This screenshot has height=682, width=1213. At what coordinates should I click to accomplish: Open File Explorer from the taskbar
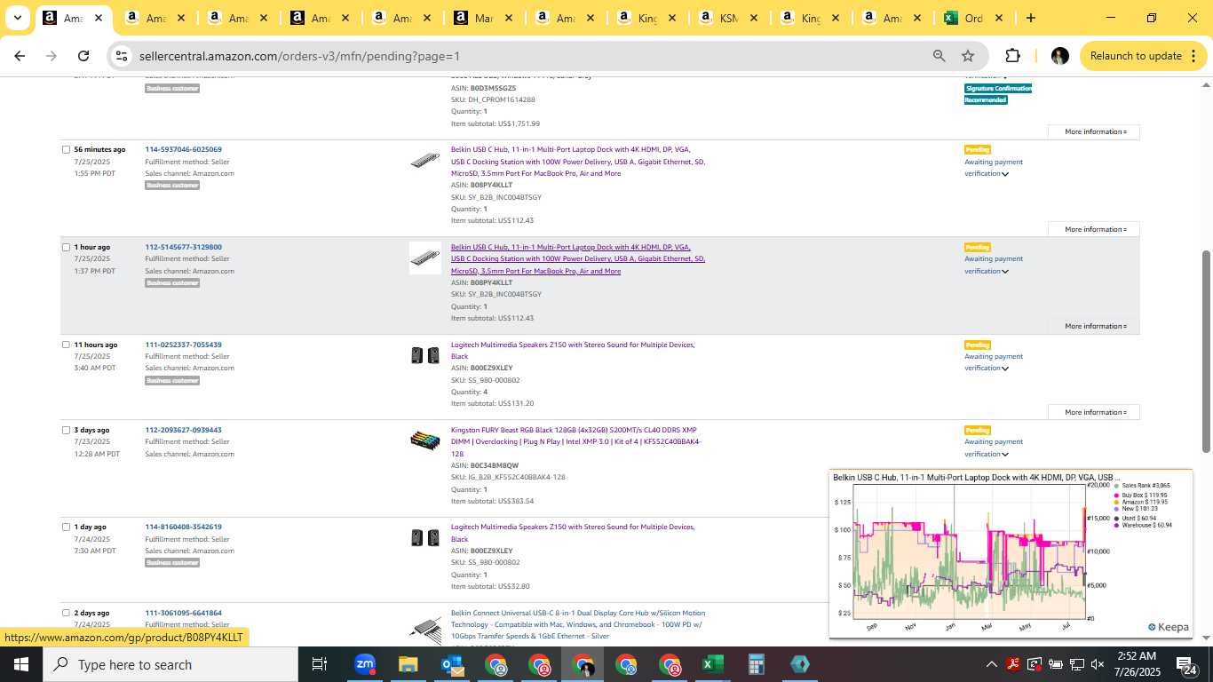[x=408, y=664]
